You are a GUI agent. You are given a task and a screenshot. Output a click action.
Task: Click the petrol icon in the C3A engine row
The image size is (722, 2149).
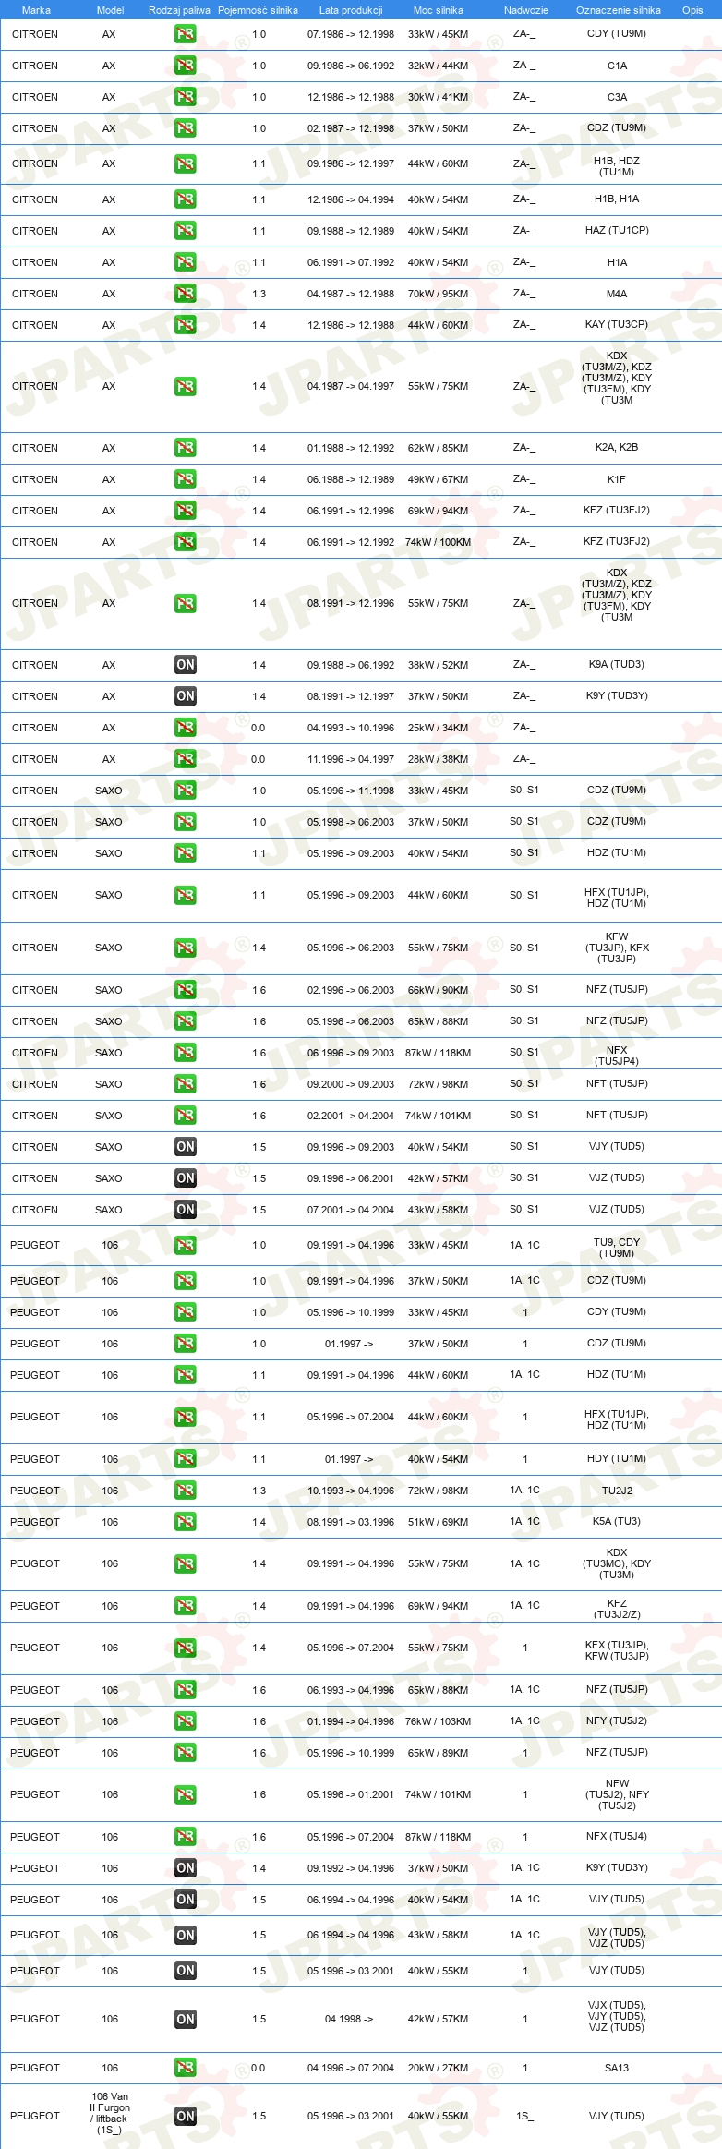point(185,97)
